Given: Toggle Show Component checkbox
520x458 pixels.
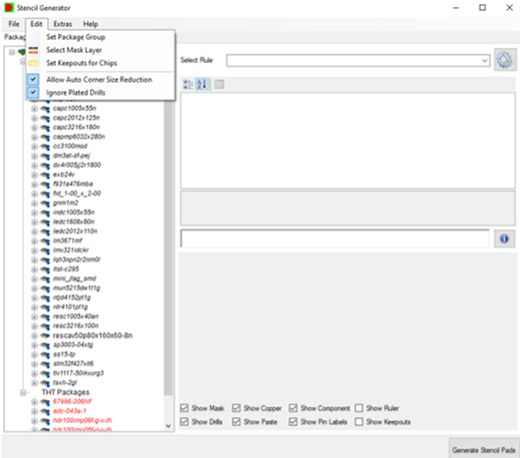Looking at the screenshot, I should 293,408.
